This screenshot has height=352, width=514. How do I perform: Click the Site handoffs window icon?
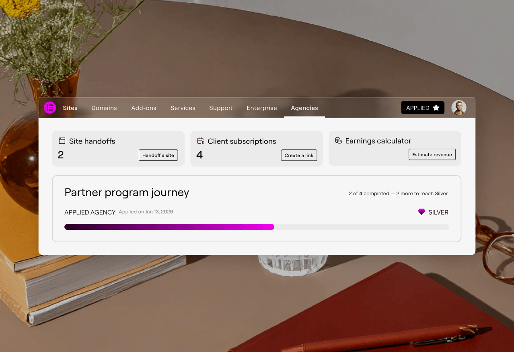point(62,141)
